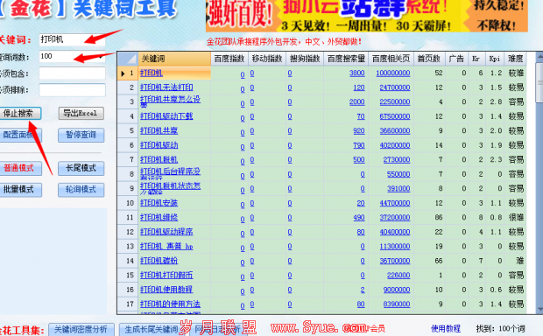The width and height of the screenshot is (543, 336).
Task: Sort by the 难度 column header
Action: click(x=515, y=59)
